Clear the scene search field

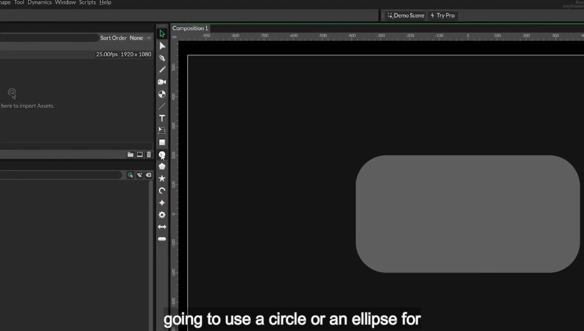tap(149, 175)
